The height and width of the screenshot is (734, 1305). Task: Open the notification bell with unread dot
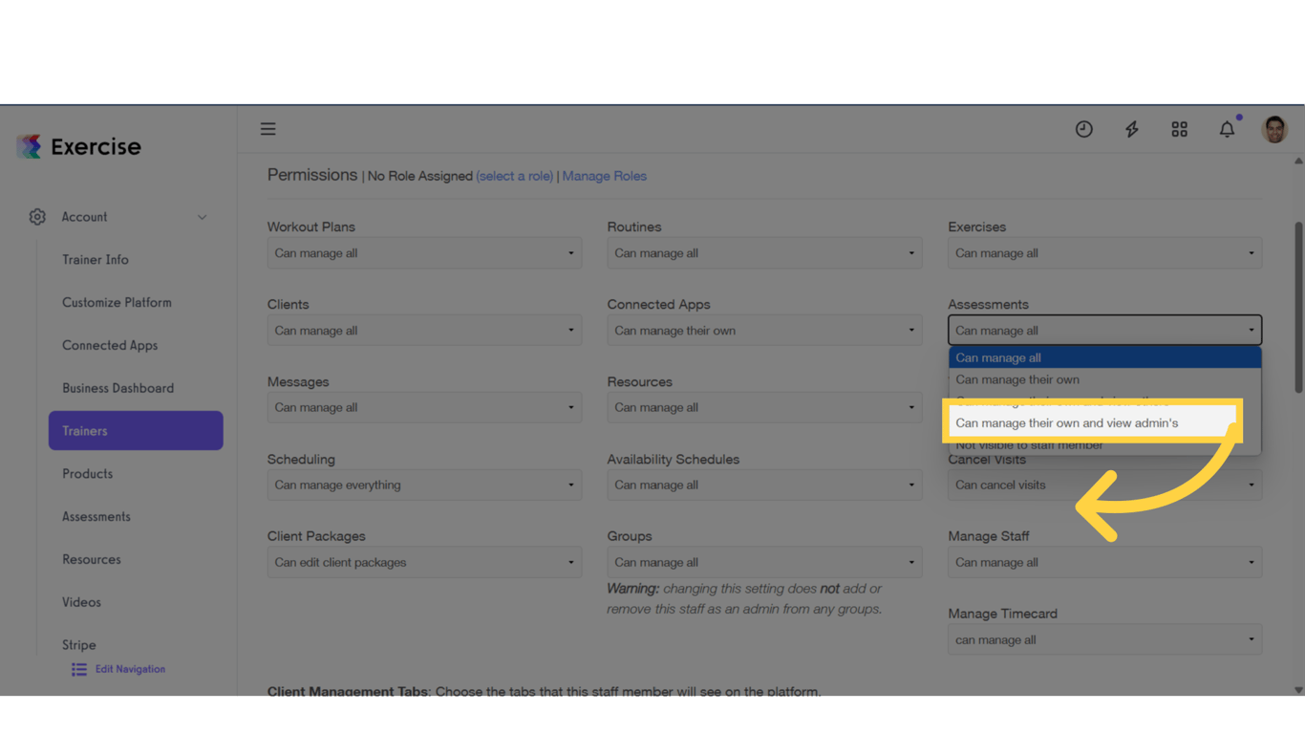1227,128
